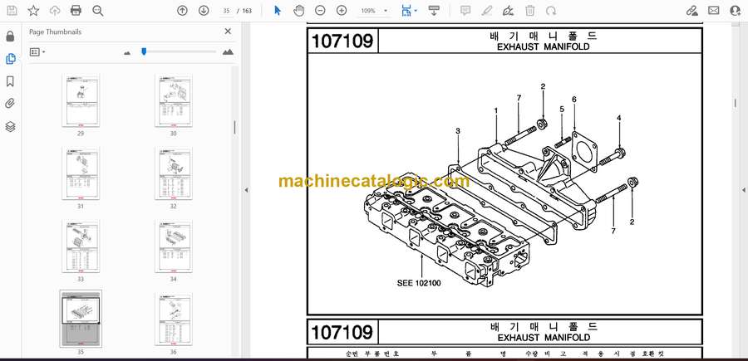This screenshot has width=748, height=361.
Task: Select page 30 thumbnail
Action: click(x=173, y=100)
